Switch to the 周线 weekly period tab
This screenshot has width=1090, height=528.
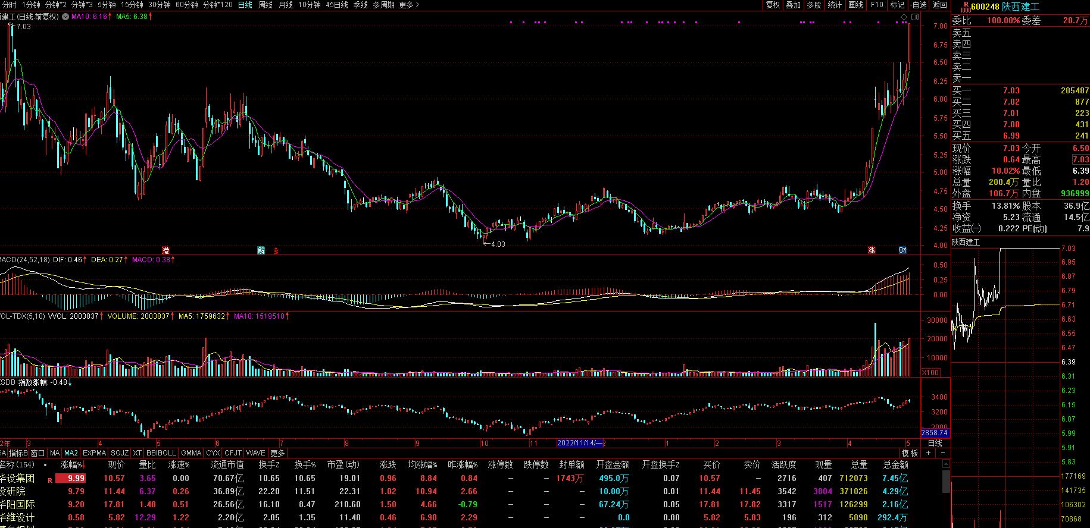[x=266, y=5]
